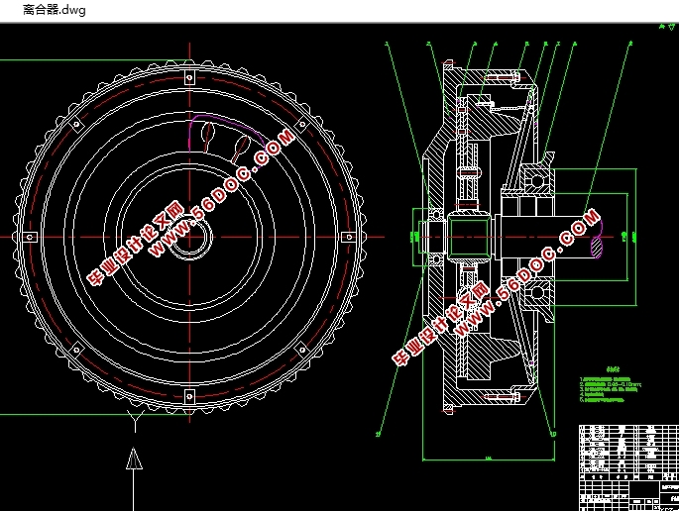Select the top bolt in the section view

point(503,76)
